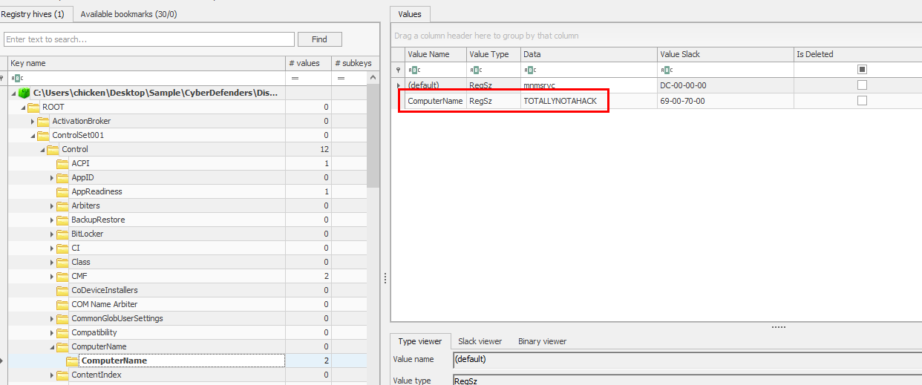Collapse the ControlSet001 node
Viewport: 922px width, 385px height.
tap(33, 136)
